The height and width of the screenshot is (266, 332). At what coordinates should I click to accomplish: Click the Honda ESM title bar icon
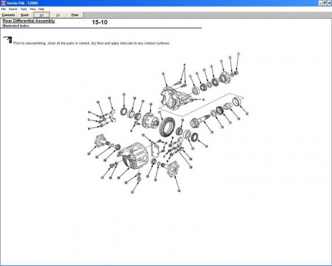point(3,3)
